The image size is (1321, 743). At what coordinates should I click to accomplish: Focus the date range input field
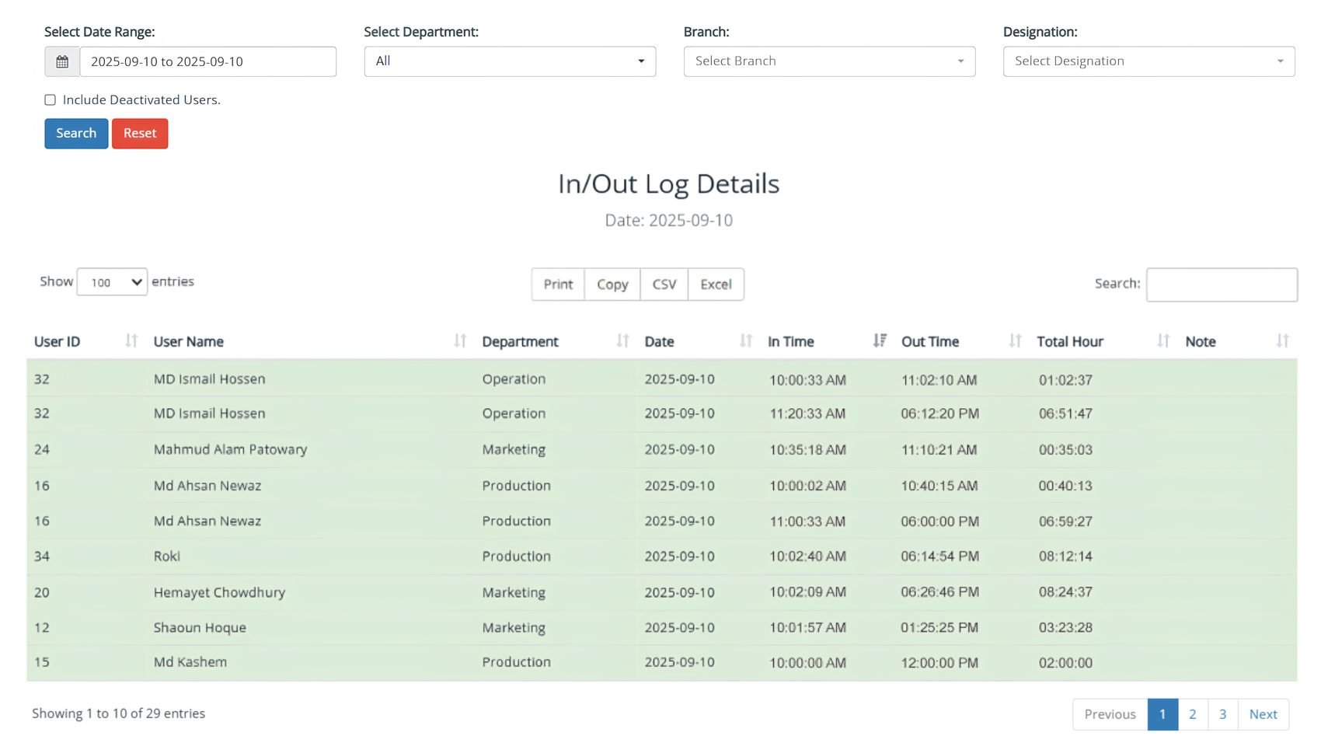pos(208,61)
